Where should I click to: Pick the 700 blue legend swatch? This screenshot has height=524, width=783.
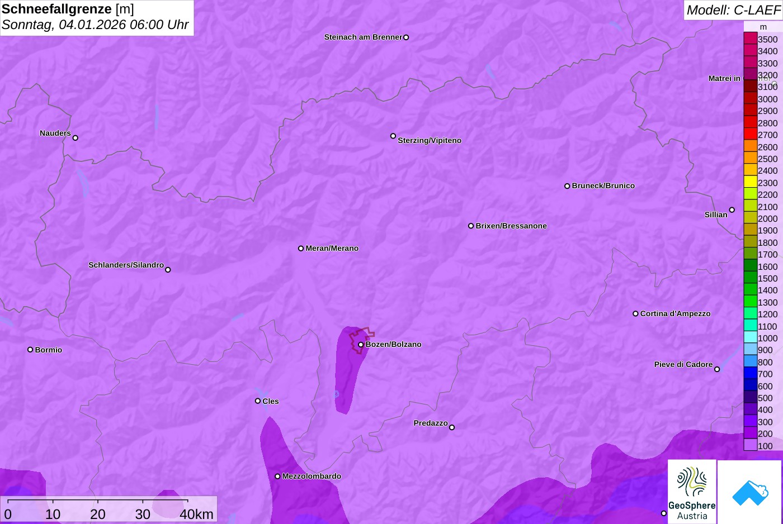pyautogui.click(x=750, y=373)
